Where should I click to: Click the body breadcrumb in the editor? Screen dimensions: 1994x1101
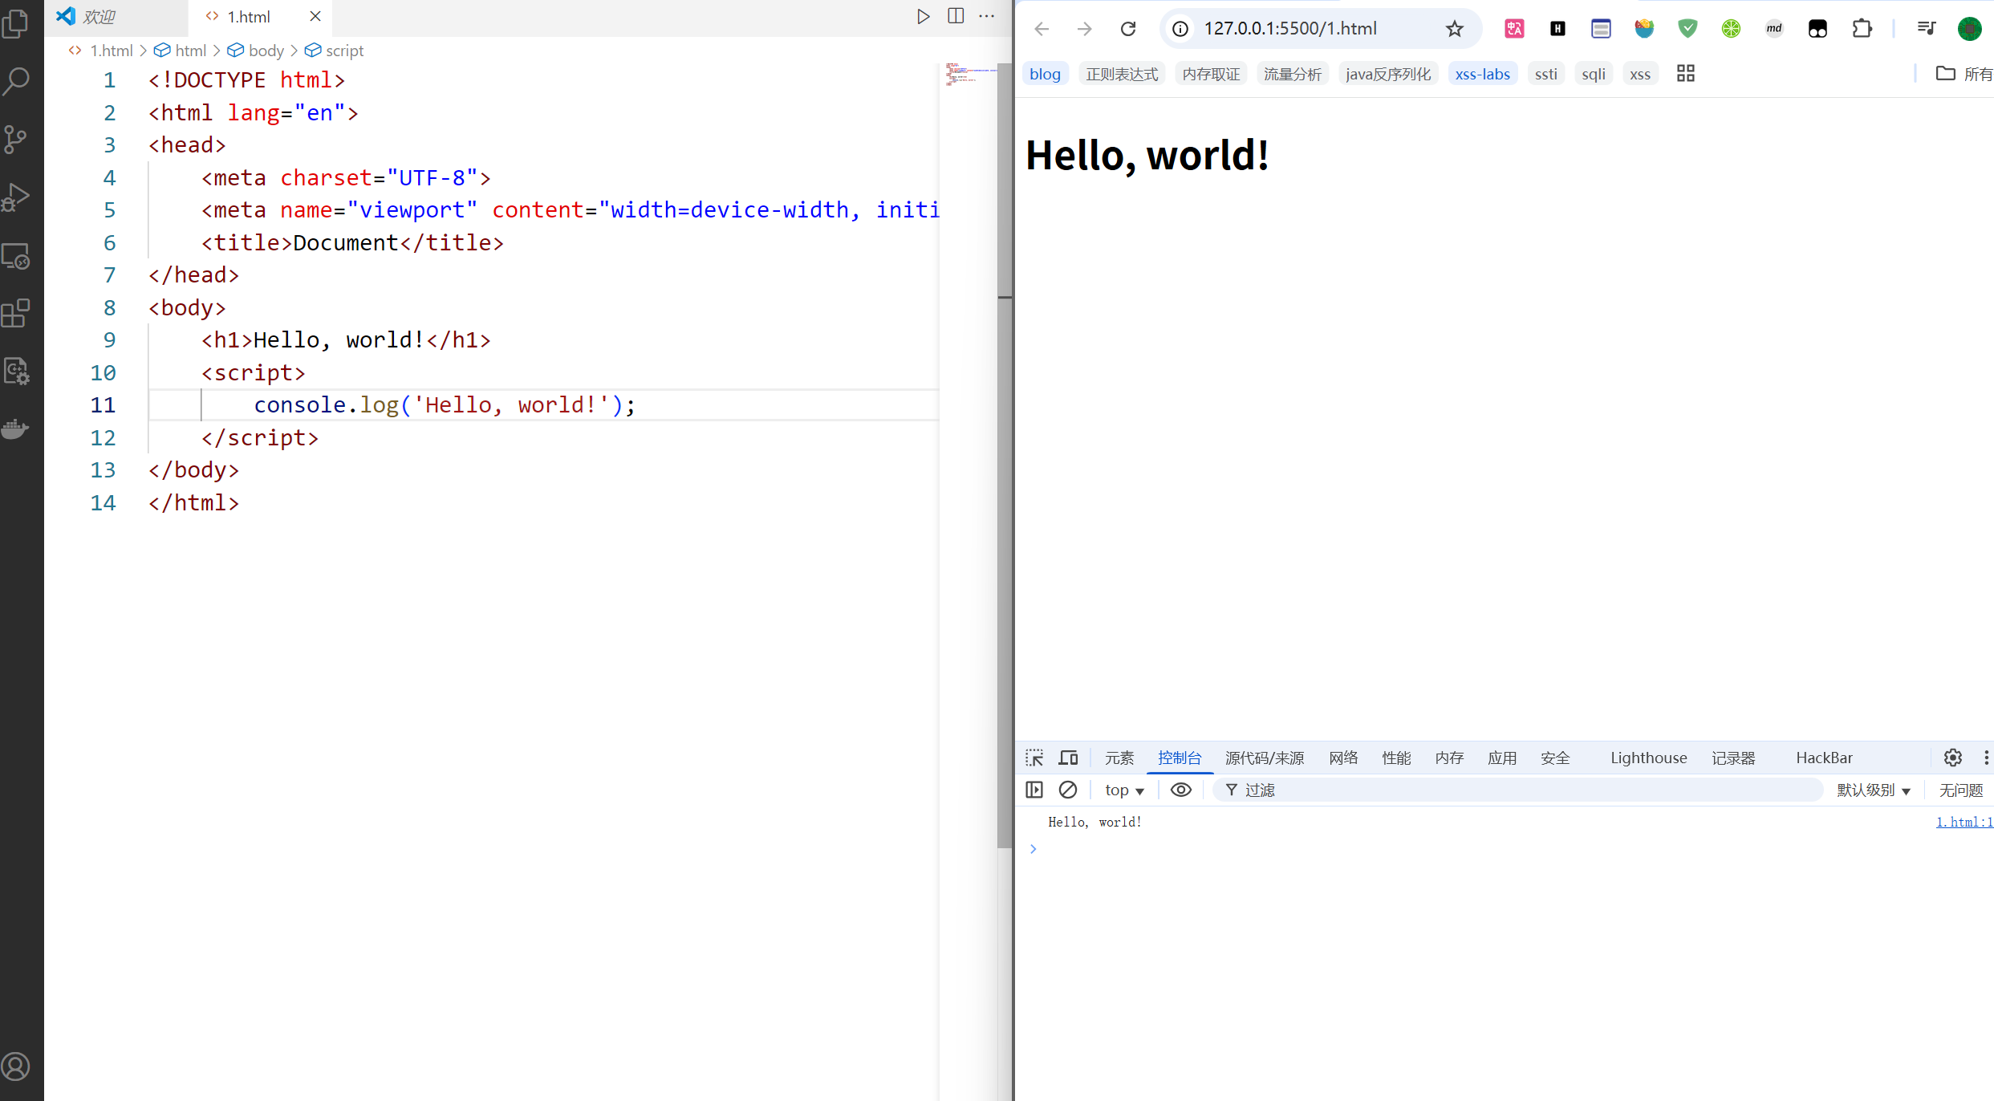[x=256, y=51]
